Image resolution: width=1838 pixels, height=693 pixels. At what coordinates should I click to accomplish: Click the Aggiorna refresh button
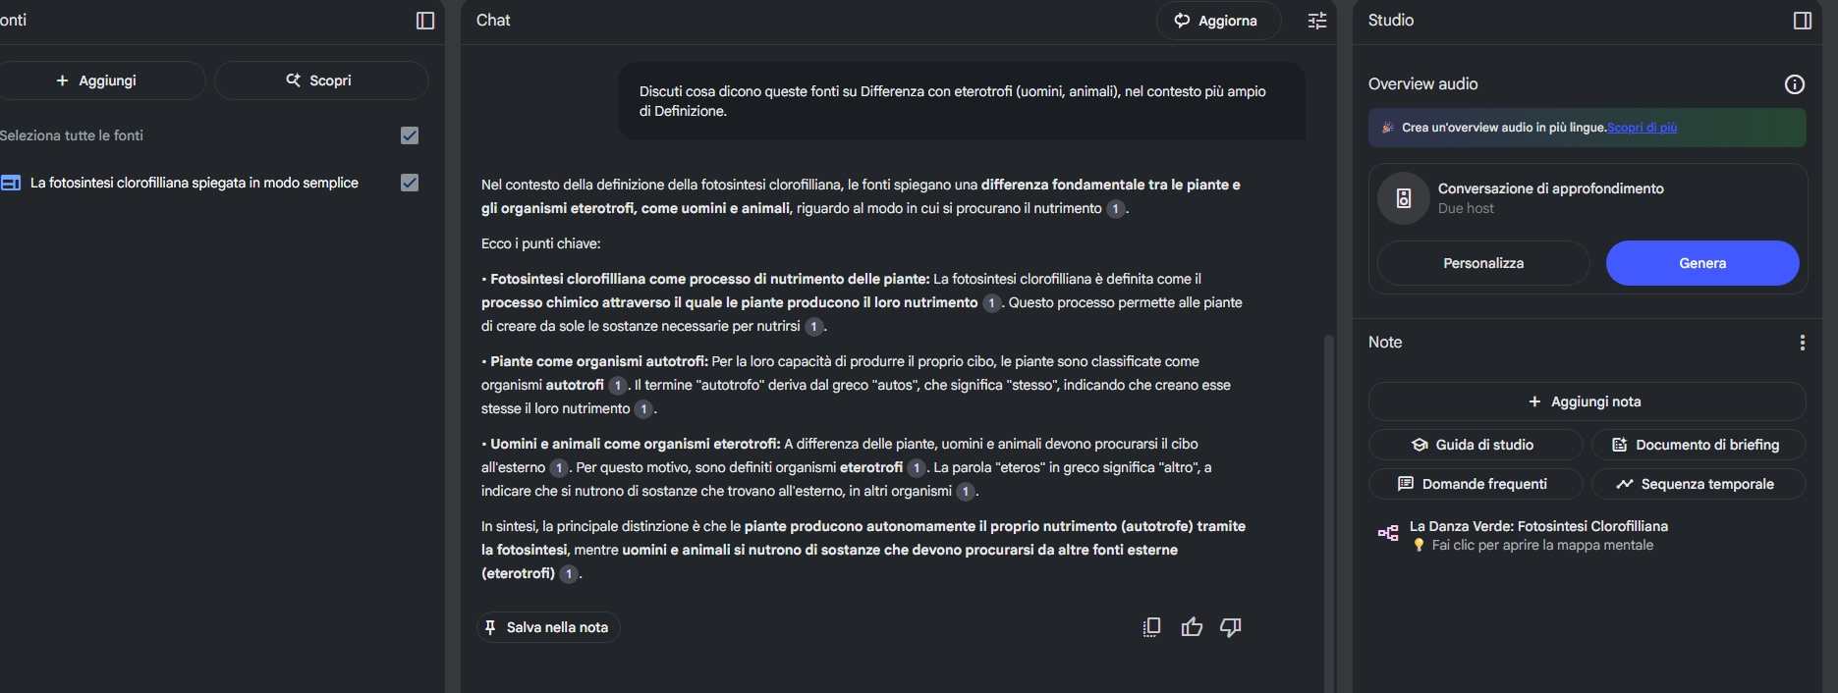[1218, 21]
